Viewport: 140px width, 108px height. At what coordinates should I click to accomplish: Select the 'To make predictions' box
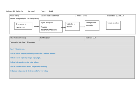113,25
